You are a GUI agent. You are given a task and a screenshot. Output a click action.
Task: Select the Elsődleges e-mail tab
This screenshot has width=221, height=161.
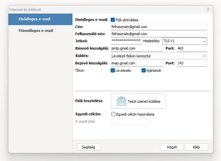(40, 19)
